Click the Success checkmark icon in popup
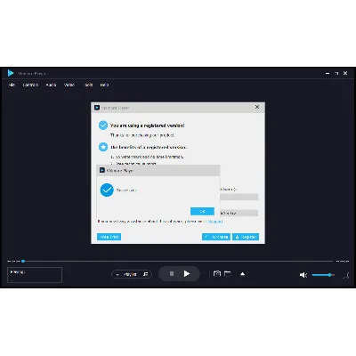Viewport: 356px width, 356px height. point(107,190)
